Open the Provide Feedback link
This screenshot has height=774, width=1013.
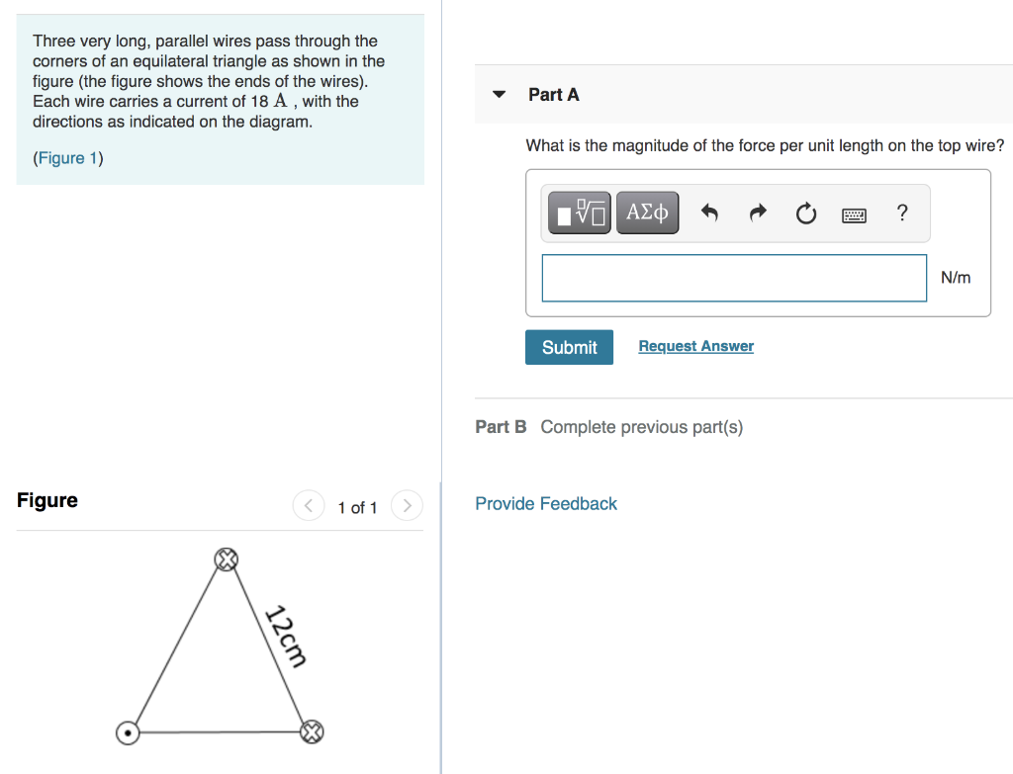pyautogui.click(x=546, y=503)
